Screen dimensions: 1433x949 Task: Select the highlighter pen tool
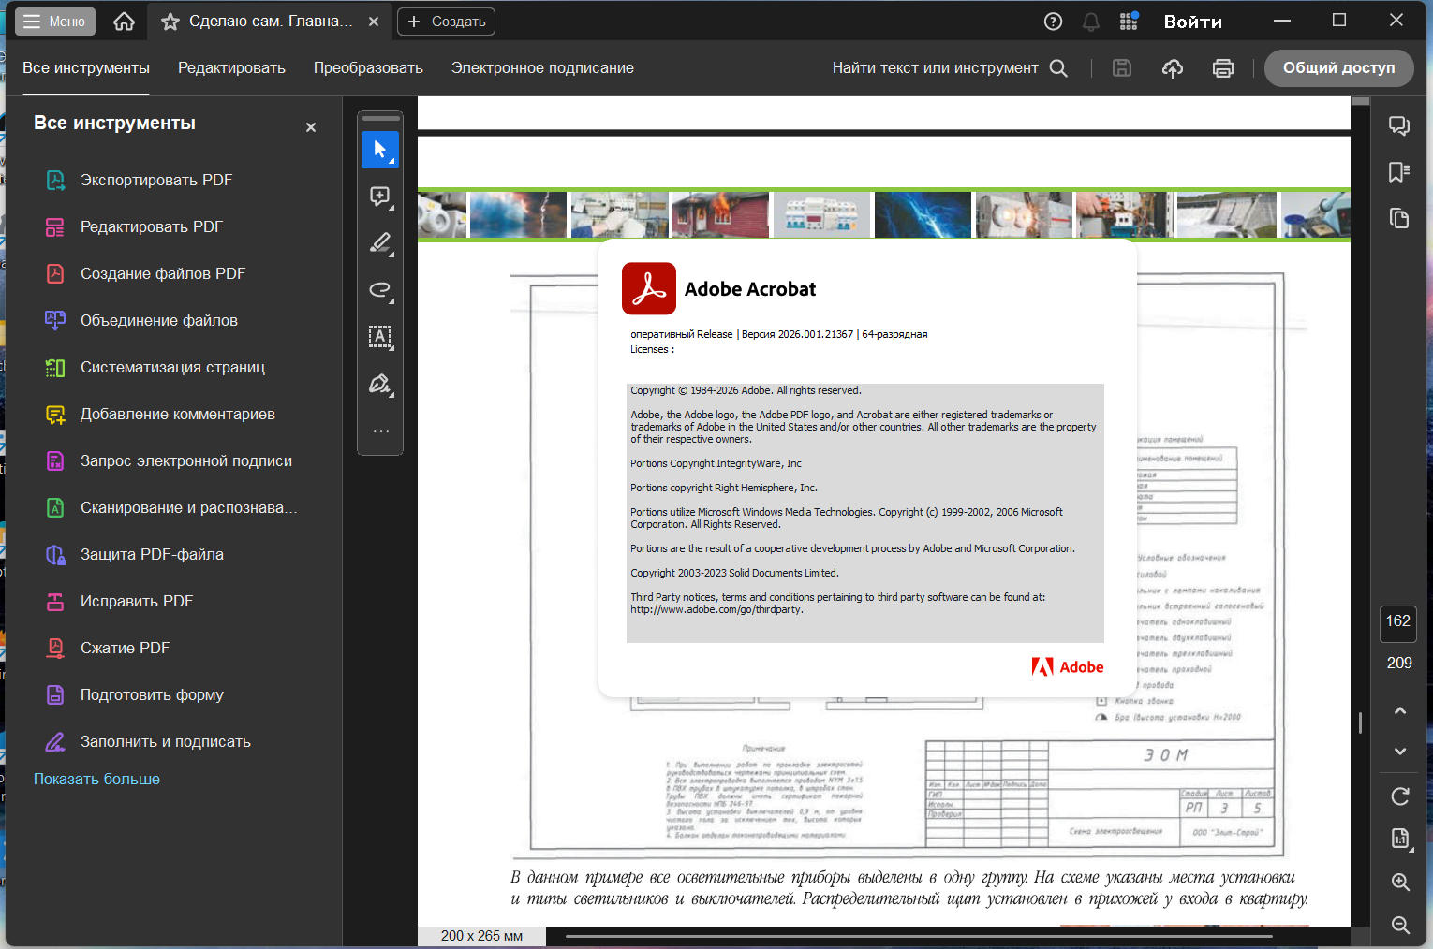pos(380,243)
